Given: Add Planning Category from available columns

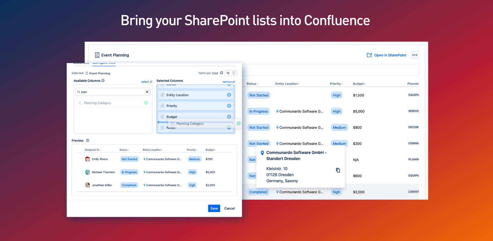Looking at the screenshot, I should pyautogui.click(x=146, y=103).
